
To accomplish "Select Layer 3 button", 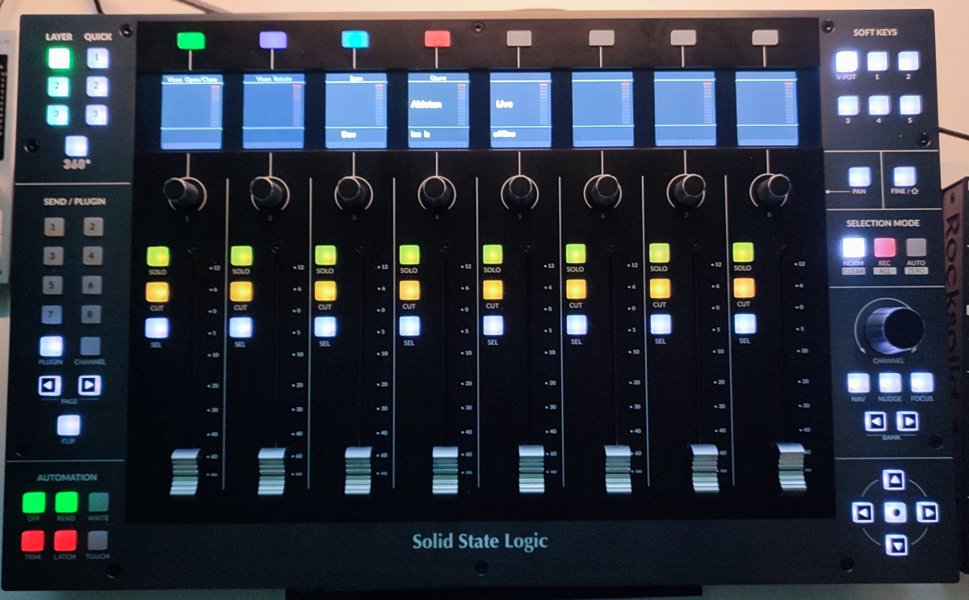I will tap(59, 115).
